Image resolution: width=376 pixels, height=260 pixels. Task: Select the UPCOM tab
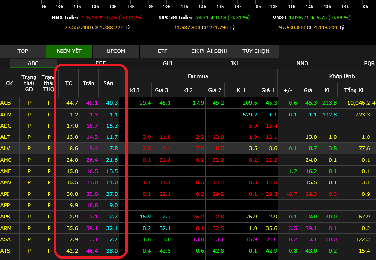pyautogui.click(x=116, y=51)
